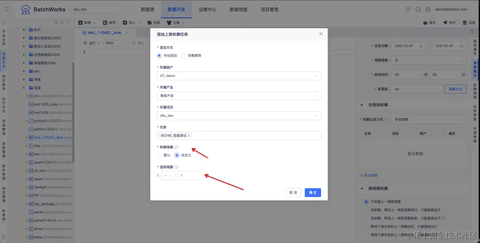Select 自依赖，等待上一调度周期结束 radio option
The width and height of the screenshot is (480, 243).
pos(366,218)
